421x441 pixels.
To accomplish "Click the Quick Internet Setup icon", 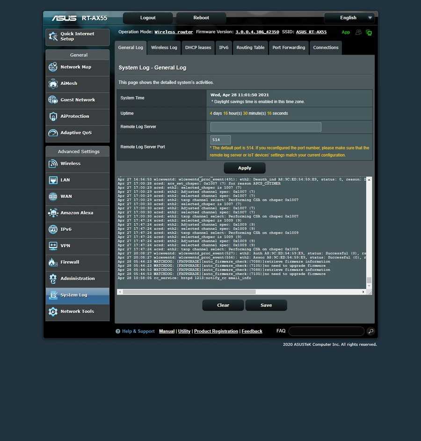I will click(x=53, y=37).
